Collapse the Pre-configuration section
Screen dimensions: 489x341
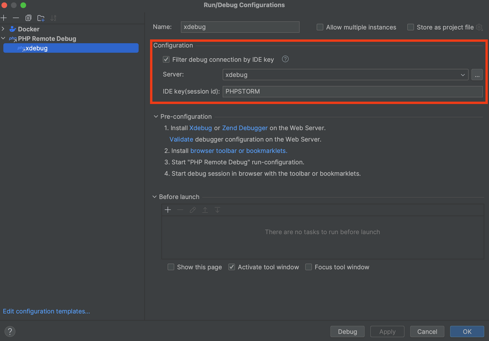[156, 117]
